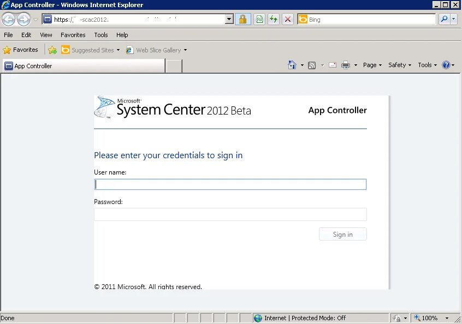Image resolution: width=462 pixels, height=324 pixels.
Task: Expand the zoom level dropdown arrow
Action: click(447, 318)
